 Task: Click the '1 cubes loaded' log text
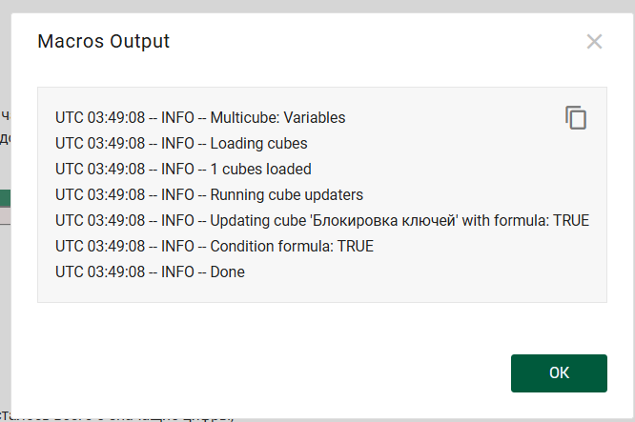coord(260,170)
